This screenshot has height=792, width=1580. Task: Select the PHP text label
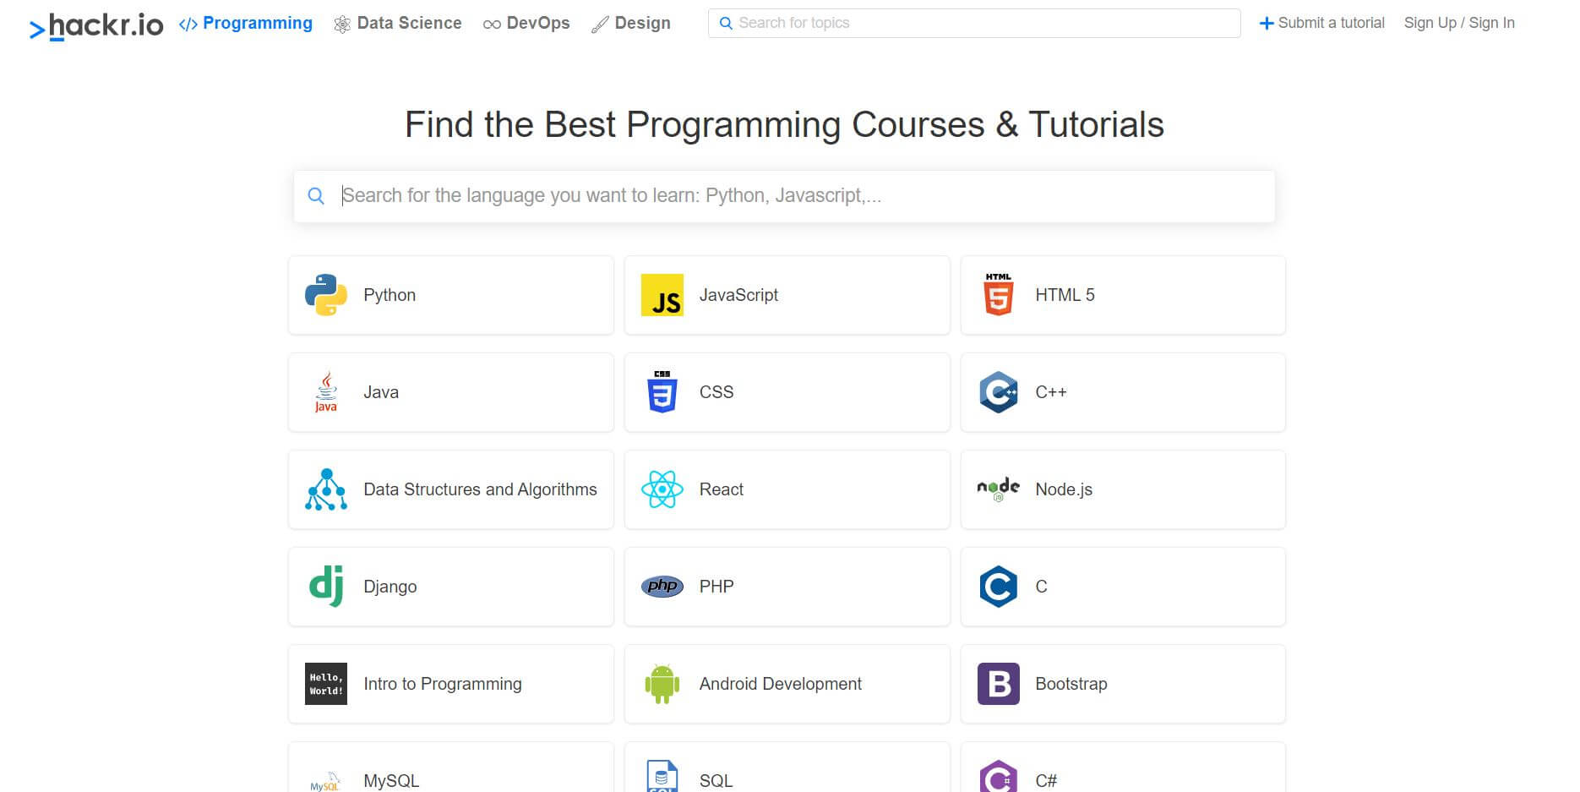click(x=716, y=587)
